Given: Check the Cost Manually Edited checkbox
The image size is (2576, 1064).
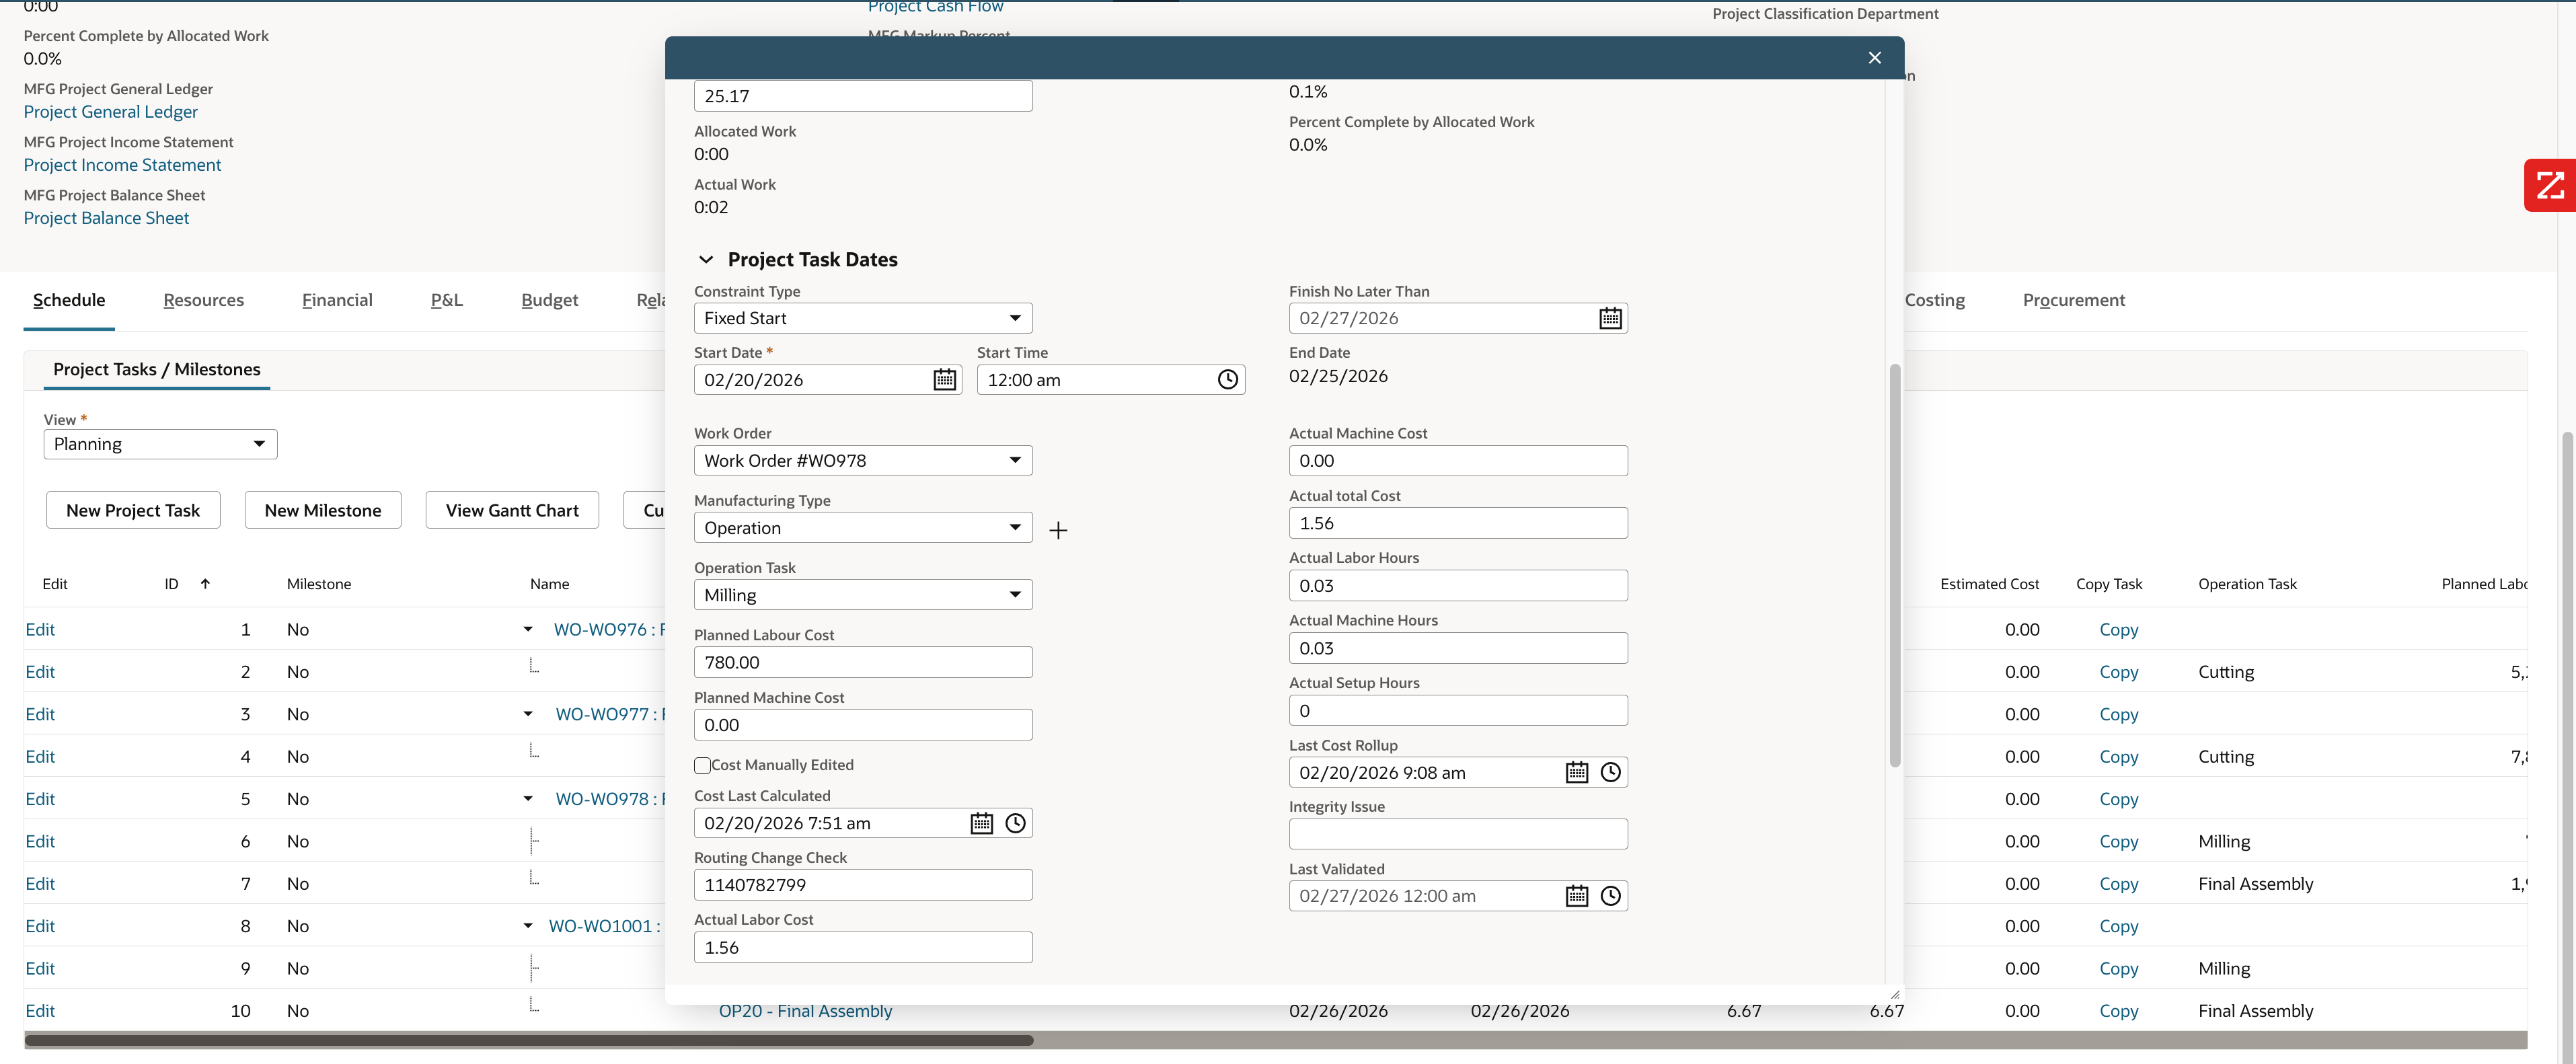Looking at the screenshot, I should [702, 765].
